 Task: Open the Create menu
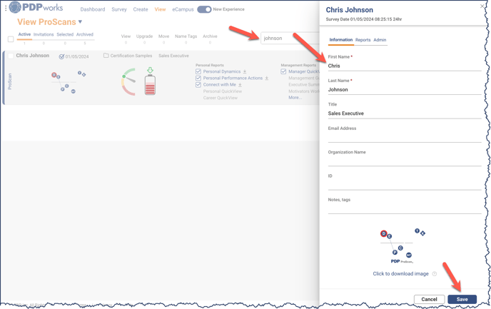click(141, 9)
